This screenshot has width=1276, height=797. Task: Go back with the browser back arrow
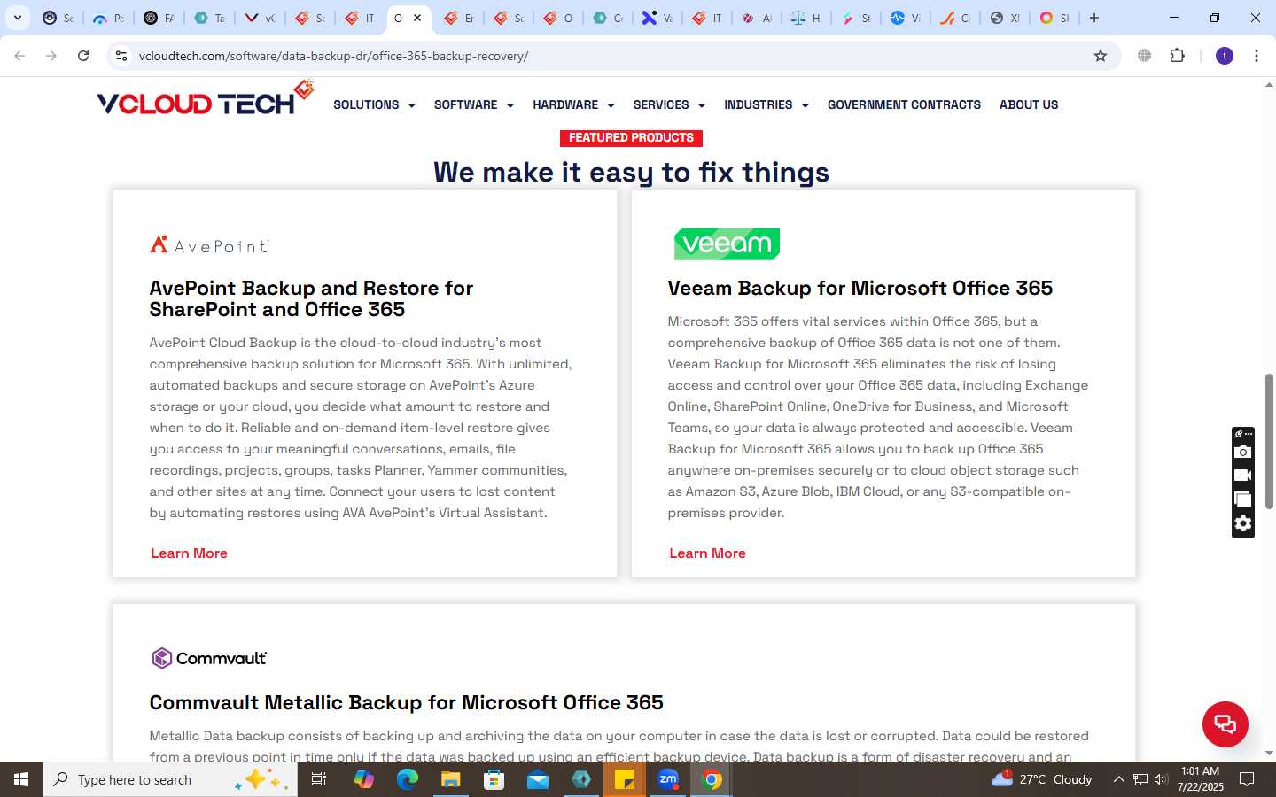pyautogui.click(x=19, y=56)
